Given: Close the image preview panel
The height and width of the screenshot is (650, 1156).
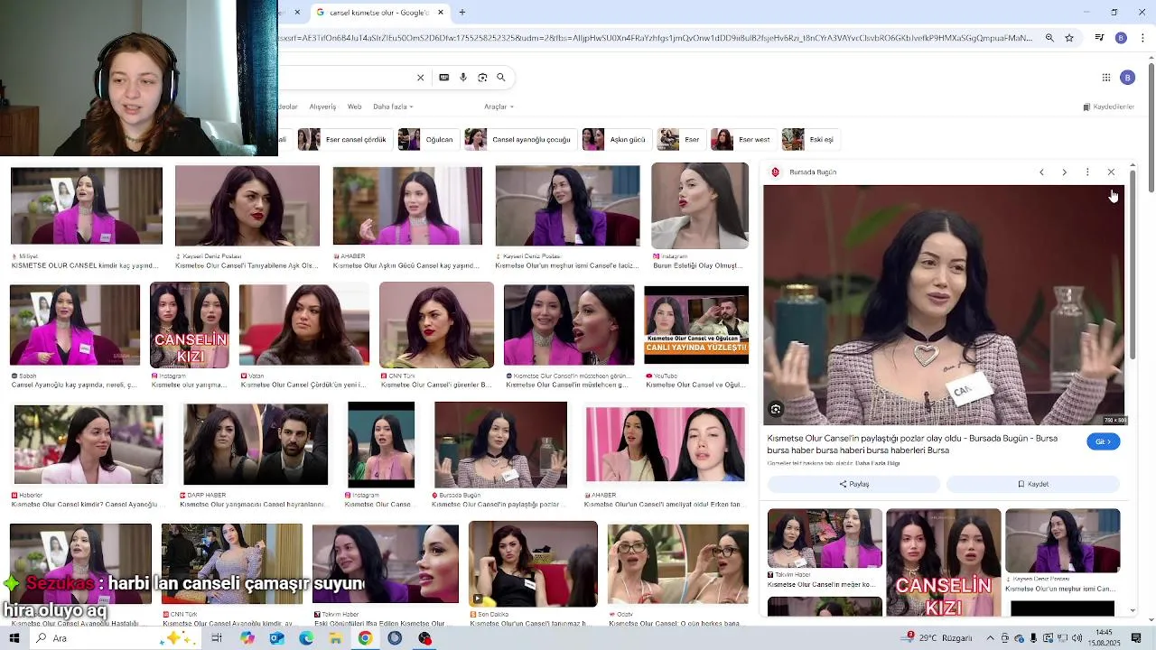Looking at the screenshot, I should [1111, 172].
